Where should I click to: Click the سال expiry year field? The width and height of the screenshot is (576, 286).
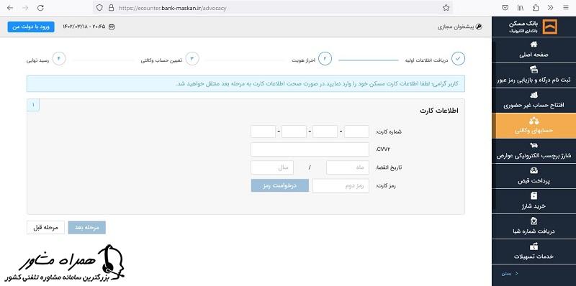tap(272, 167)
